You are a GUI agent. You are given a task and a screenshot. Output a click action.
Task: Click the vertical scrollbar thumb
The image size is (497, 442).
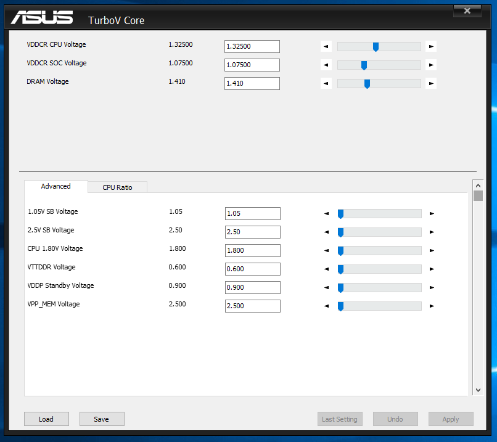click(x=479, y=196)
